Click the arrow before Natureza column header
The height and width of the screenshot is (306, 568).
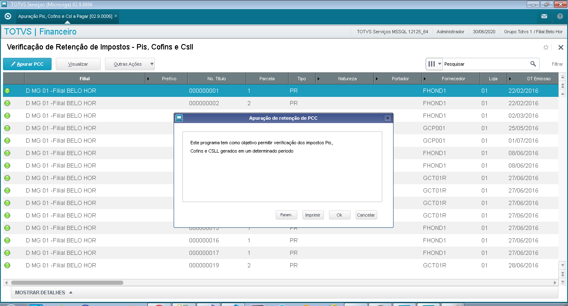pos(319,79)
